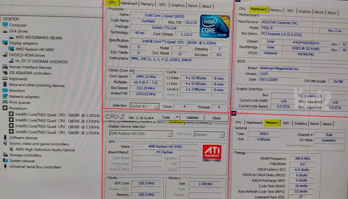Click the ATI Radeon Graphics logo

(212, 153)
